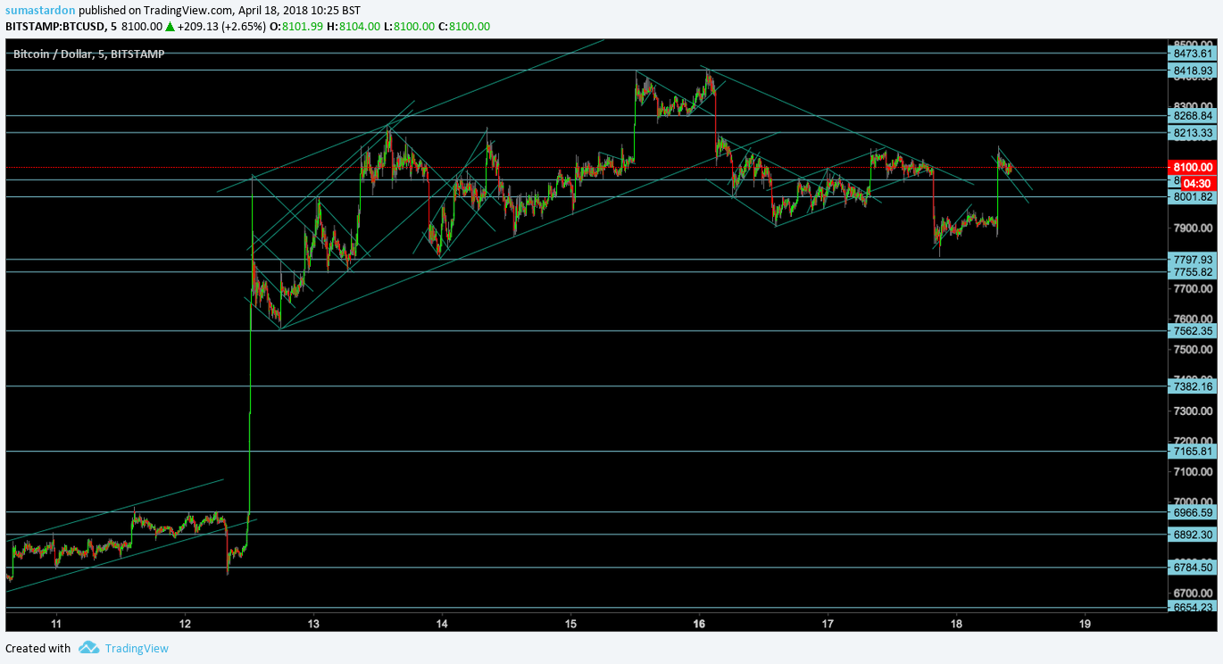Select the 7382.16 price level label

tap(1193, 386)
